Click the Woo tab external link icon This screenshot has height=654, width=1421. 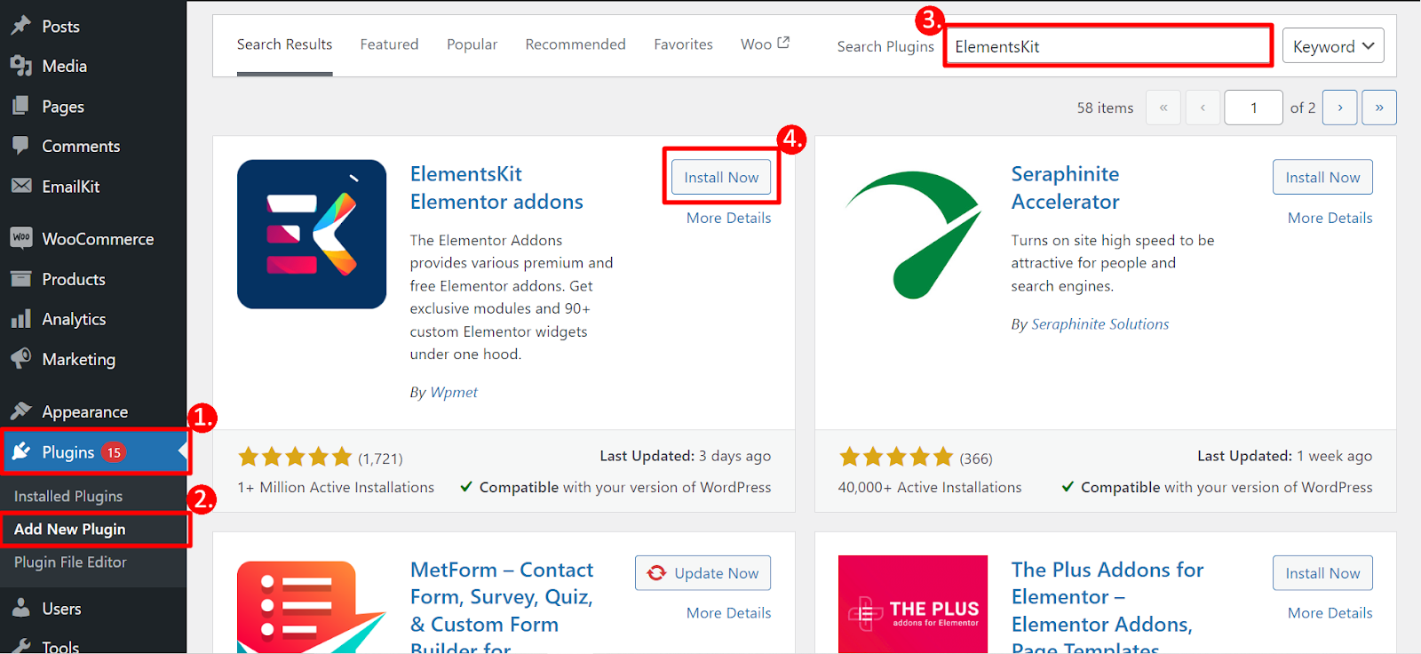point(783,43)
